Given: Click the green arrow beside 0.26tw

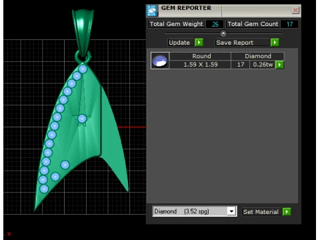Looking at the screenshot, I should click(x=279, y=65).
